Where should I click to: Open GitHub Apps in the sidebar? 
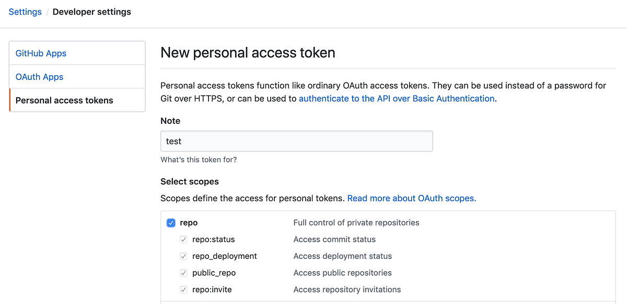point(41,53)
